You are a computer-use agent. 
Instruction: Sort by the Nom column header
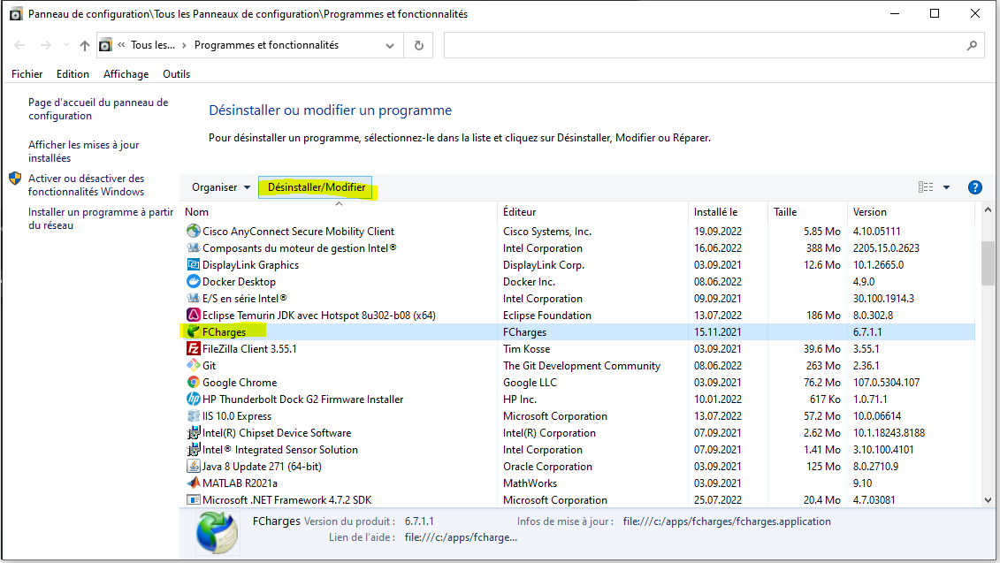coord(339,212)
